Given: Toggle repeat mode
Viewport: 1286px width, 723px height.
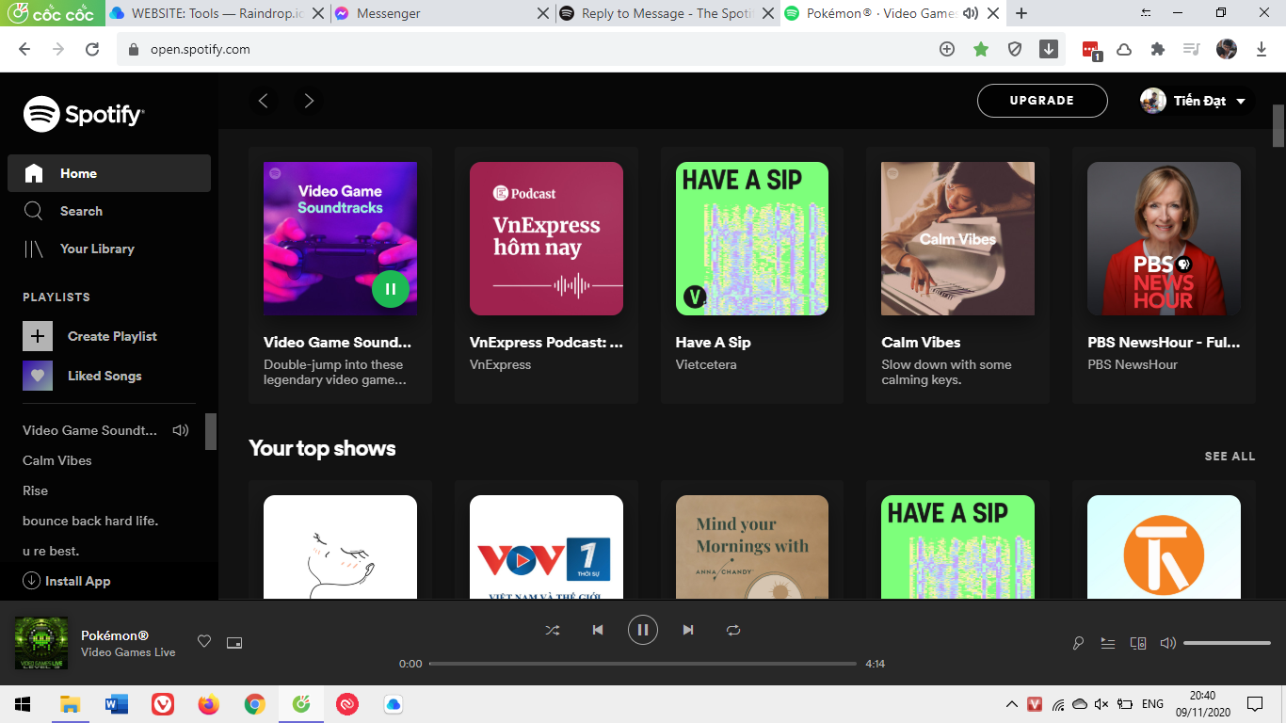Looking at the screenshot, I should pyautogui.click(x=733, y=630).
